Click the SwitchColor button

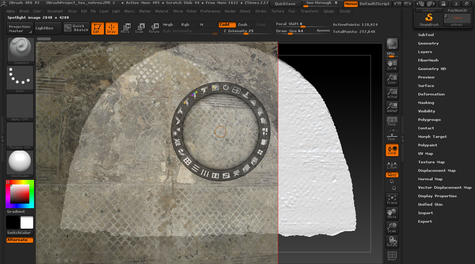point(20,233)
